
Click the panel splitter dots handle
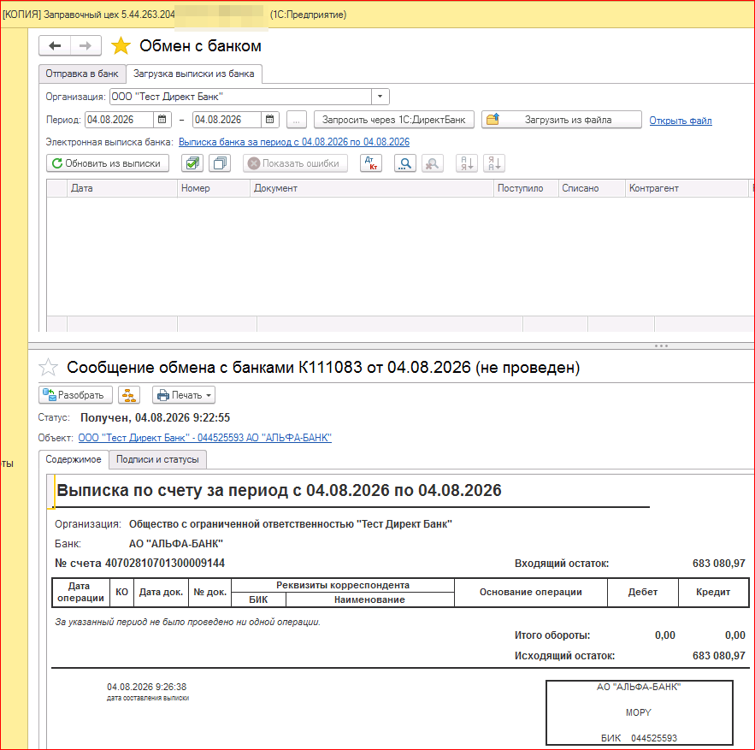click(x=661, y=345)
